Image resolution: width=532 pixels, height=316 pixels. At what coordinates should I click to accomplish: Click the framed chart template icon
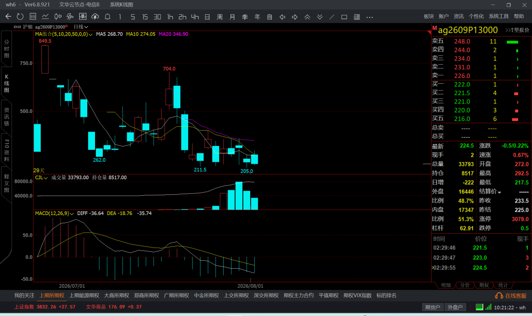coord(82,17)
